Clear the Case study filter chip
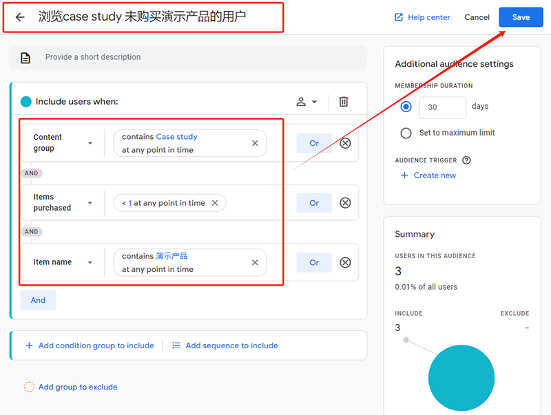The height and width of the screenshot is (415, 551). [255, 143]
